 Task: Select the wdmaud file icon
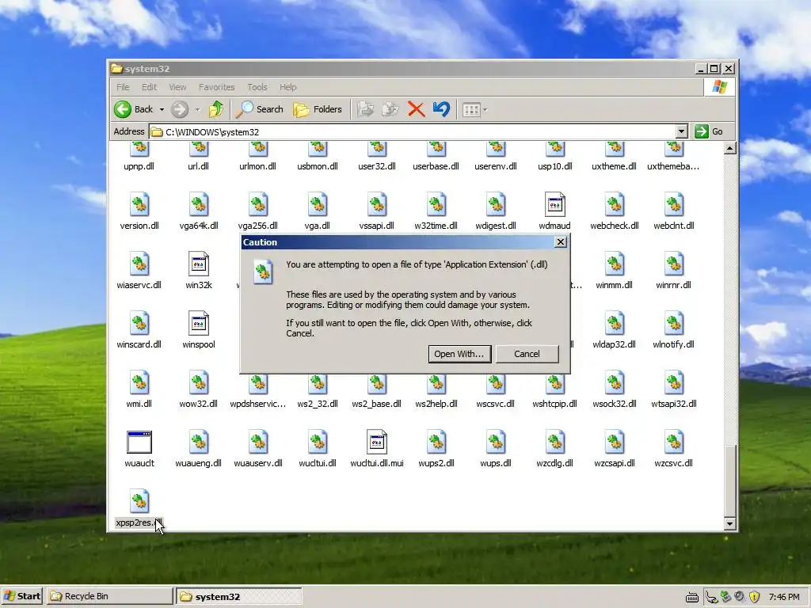click(554, 205)
